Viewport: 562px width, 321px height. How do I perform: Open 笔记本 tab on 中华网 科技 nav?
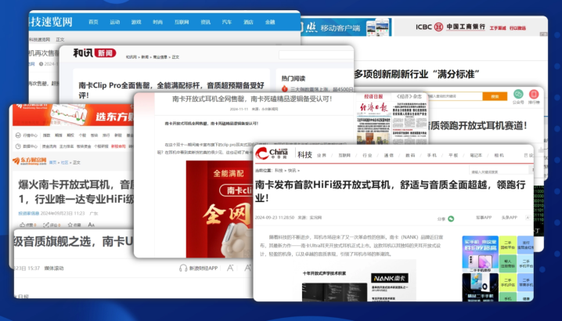pos(476,155)
